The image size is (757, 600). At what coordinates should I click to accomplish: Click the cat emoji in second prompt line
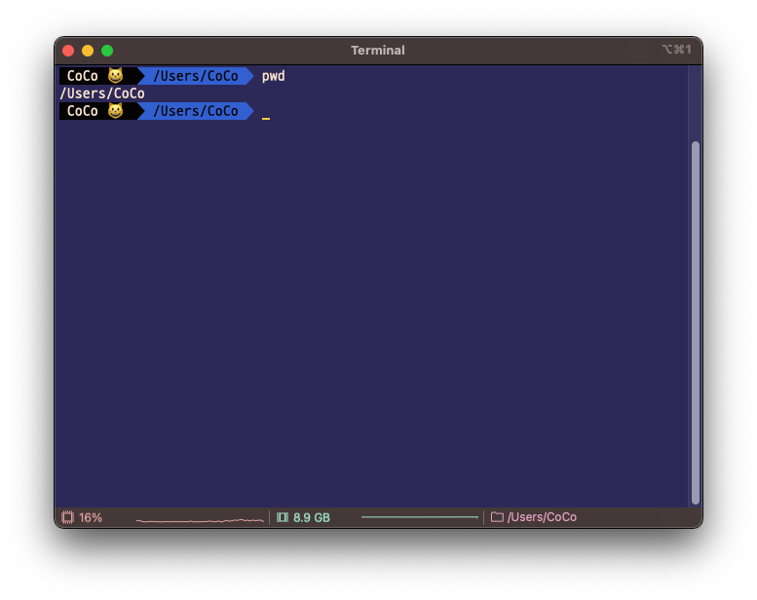coord(115,111)
